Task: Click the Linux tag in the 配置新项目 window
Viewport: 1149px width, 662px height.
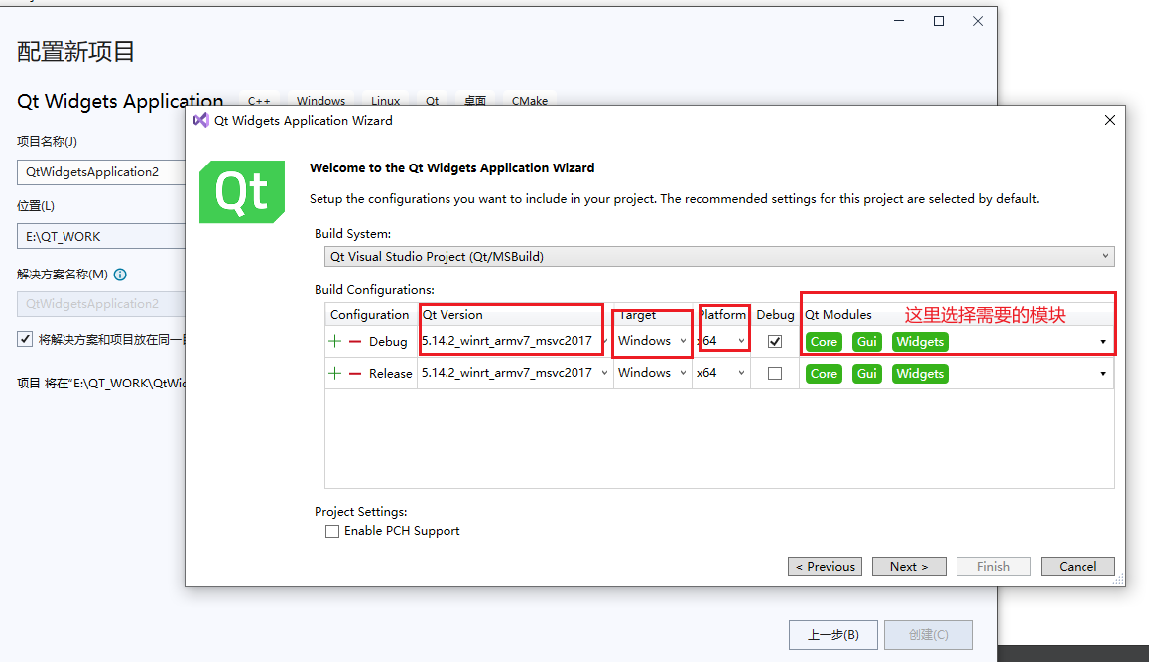Action: coord(385,101)
